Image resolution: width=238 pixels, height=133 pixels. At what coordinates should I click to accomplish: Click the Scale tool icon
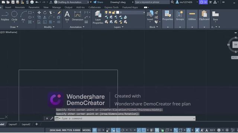(x=45, y=22)
